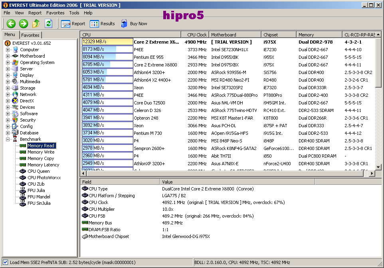Select the Motherboard icon in tree
The image size is (384, 268).
15,56
